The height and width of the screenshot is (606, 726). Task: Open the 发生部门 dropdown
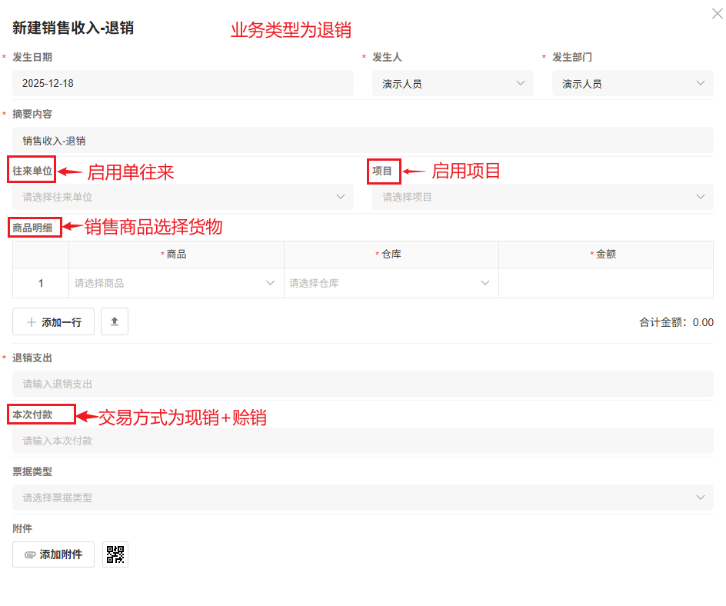coord(632,83)
